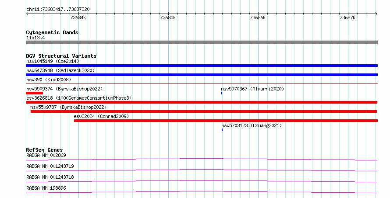390x198 pixels.
Task: Select the gray 11q13.4 cytoband bar
Action: 202,42
